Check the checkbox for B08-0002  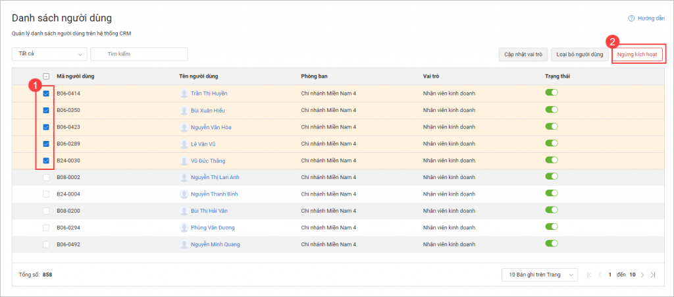pos(46,177)
